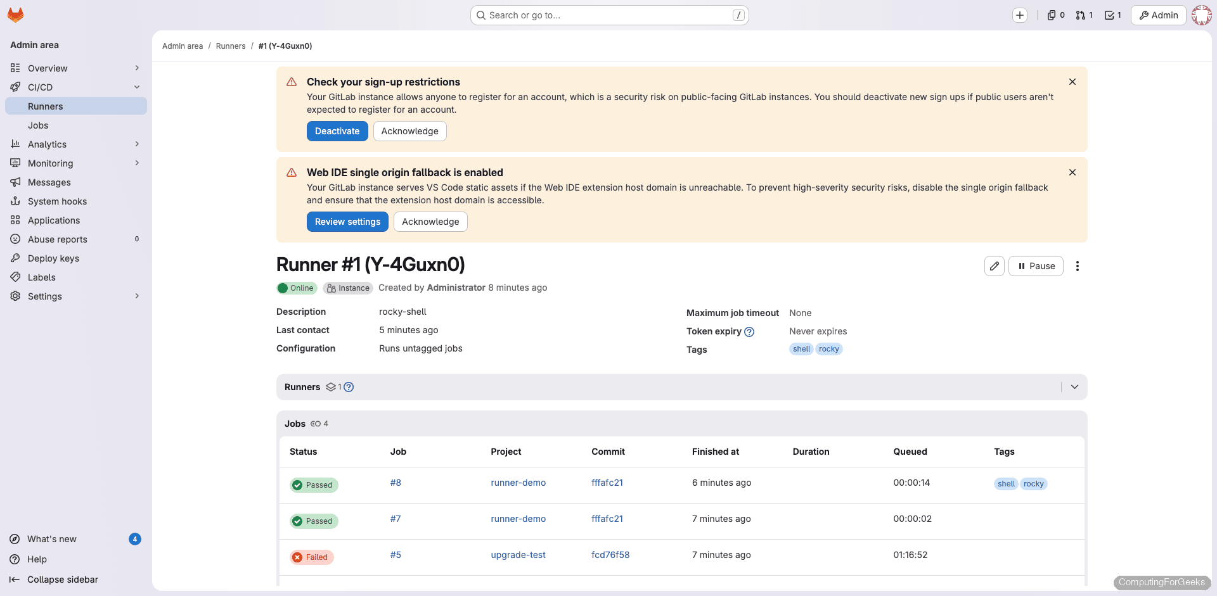The width and height of the screenshot is (1217, 596).
Task: Create new item with the plus icon
Action: click(1021, 15)
